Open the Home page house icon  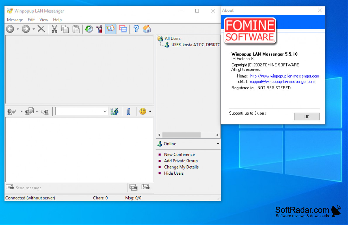(x=147, y=29)
